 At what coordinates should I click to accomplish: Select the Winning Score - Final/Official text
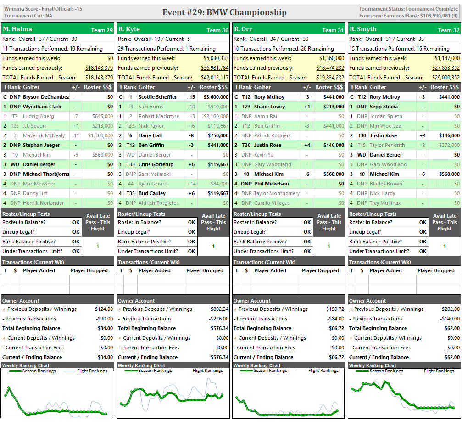43,9
